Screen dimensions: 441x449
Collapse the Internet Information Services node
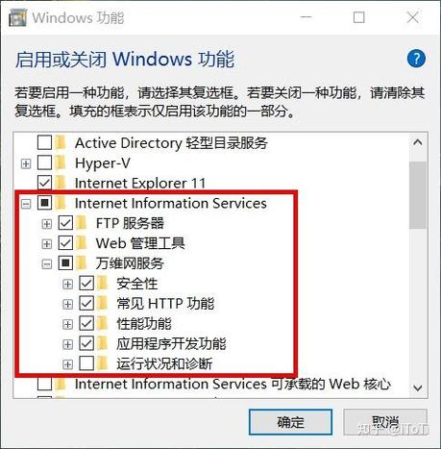click(x=26, y=204)
